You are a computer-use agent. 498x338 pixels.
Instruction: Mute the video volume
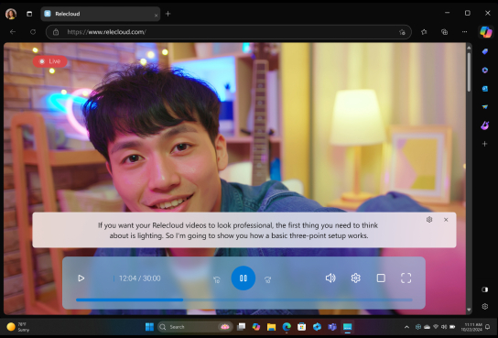coord(330,278)
